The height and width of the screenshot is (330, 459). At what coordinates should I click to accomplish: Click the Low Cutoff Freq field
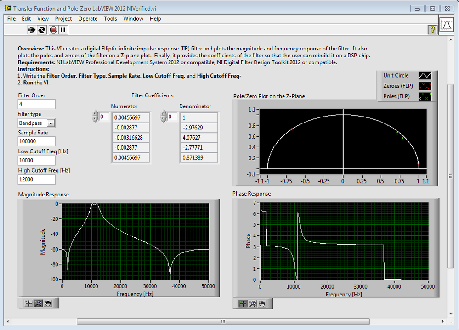coord(37,161)
